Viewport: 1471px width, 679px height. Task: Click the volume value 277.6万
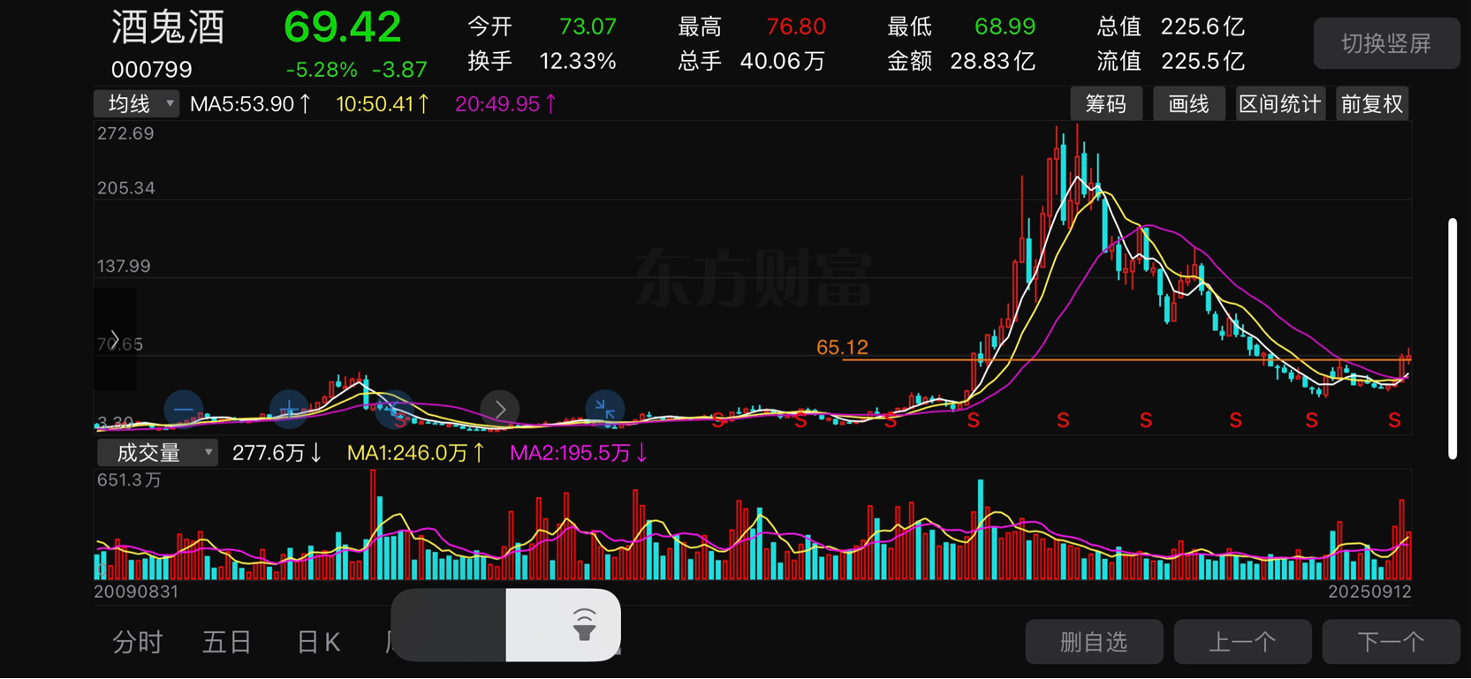[x=277, y=453]
